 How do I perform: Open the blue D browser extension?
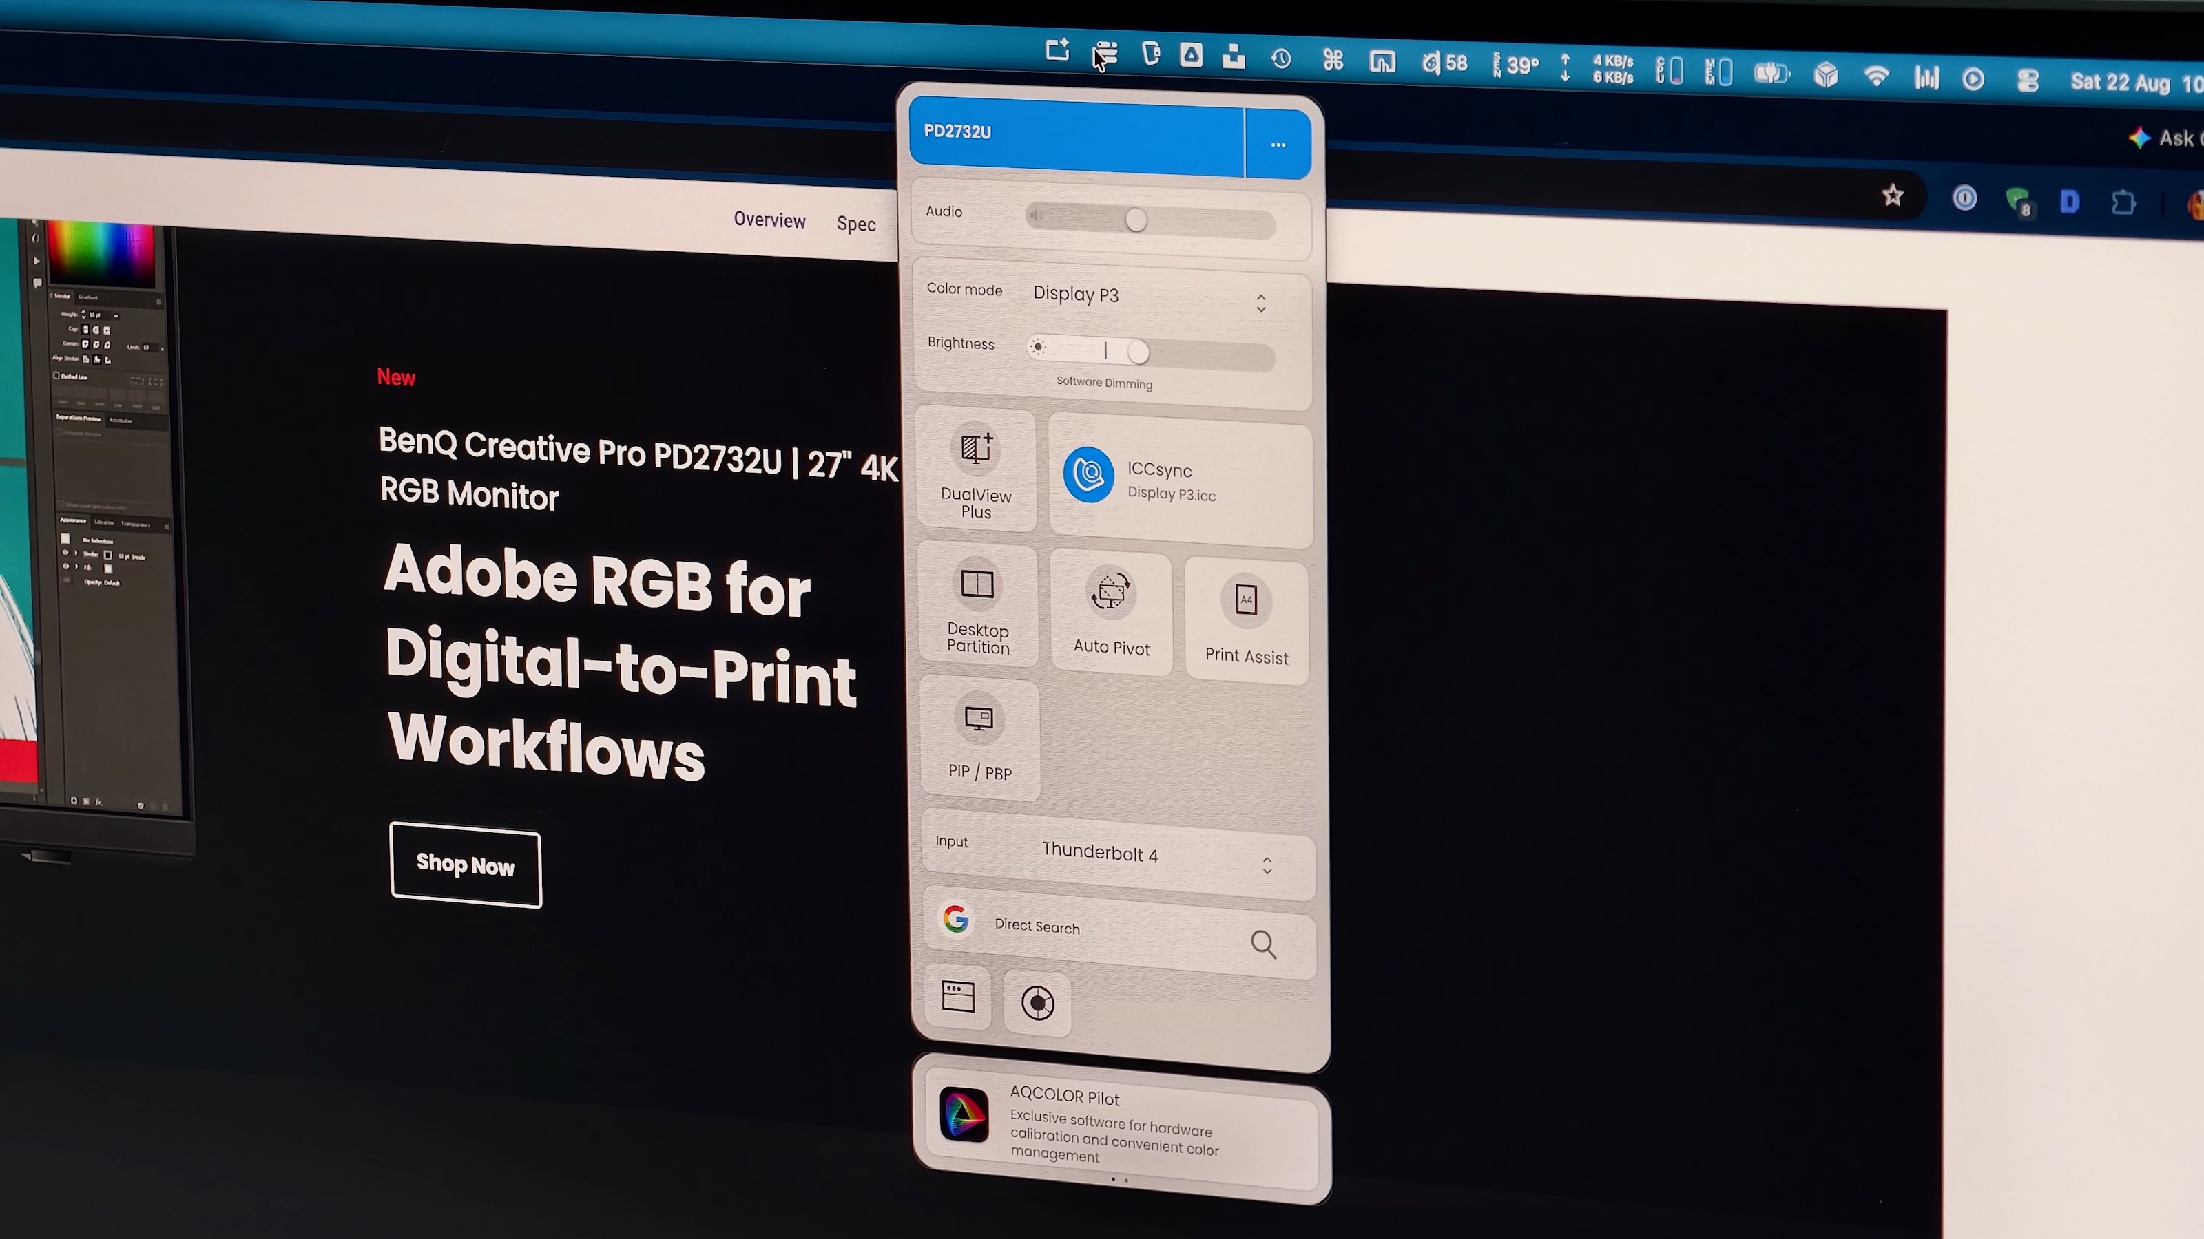pyautogui.click(x=2070, y=202)
